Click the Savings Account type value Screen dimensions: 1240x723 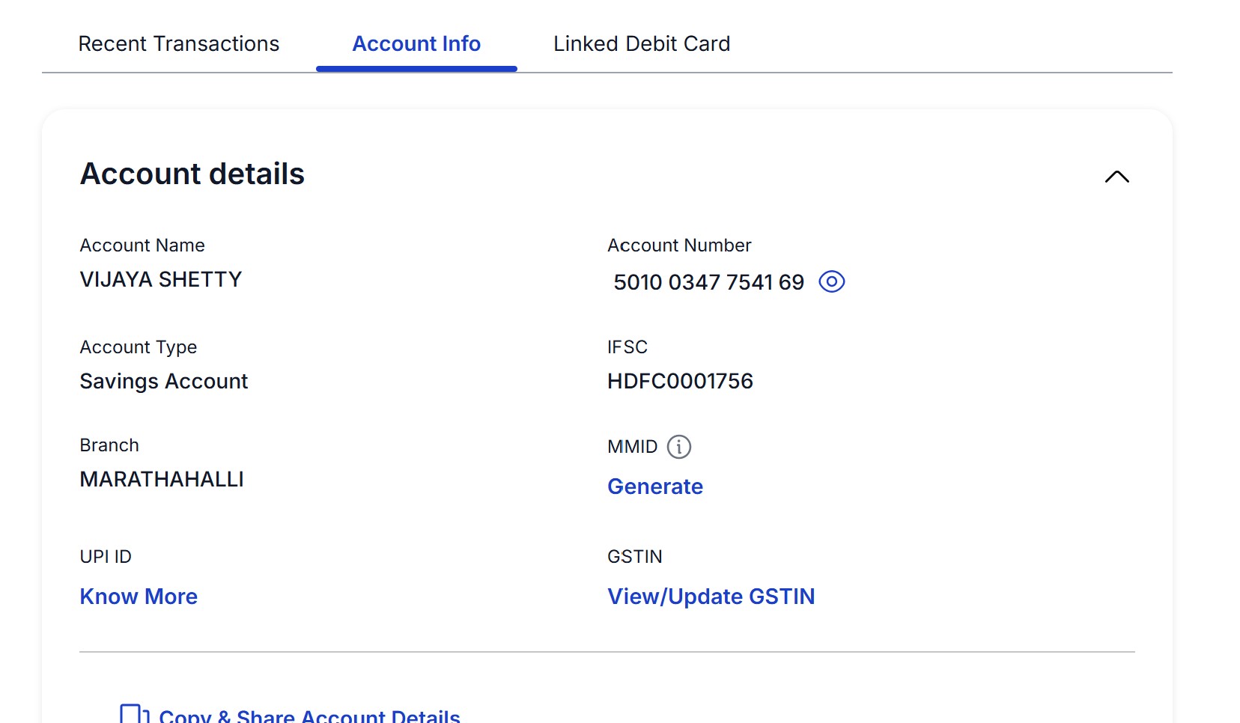[x=164, y=381]
